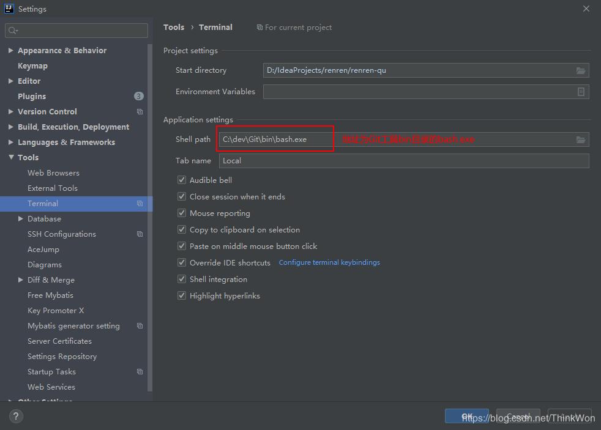601x430 pixels.
Task: Open the Keymap settings page
Action: click(x=32, y=66)
